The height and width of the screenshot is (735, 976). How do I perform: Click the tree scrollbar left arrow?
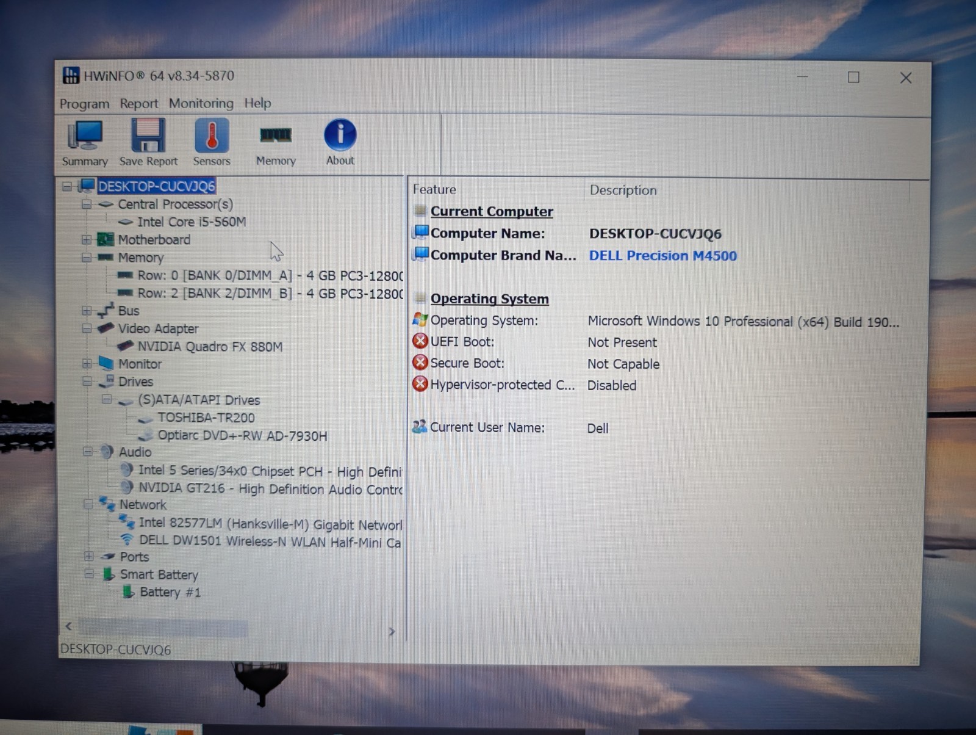tap(68, 626)
